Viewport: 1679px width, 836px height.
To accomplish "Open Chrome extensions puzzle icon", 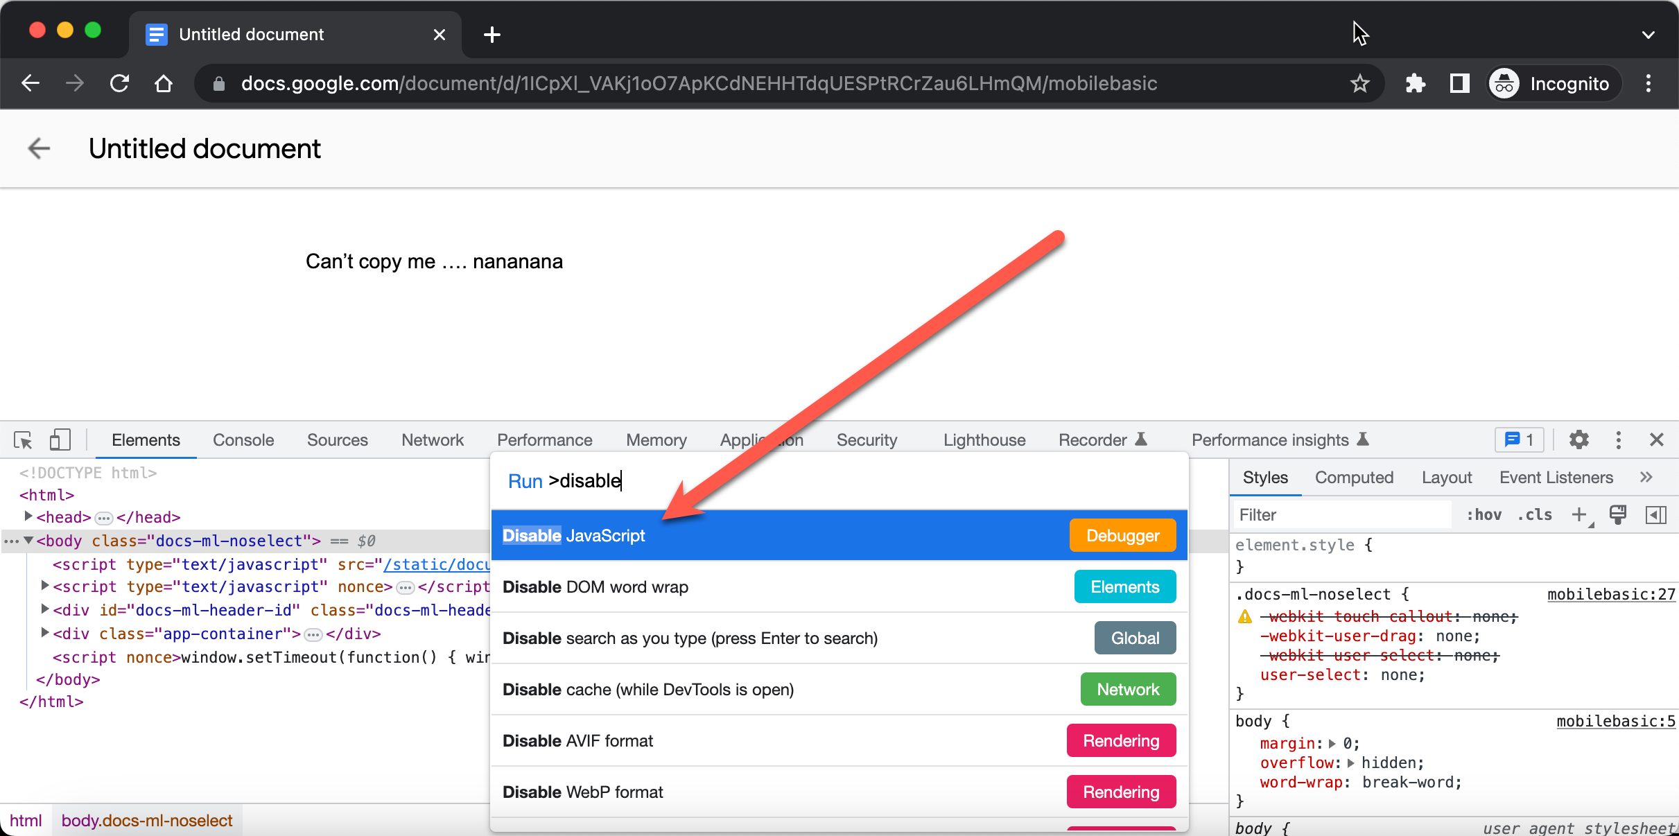I will pos(1415,83).
